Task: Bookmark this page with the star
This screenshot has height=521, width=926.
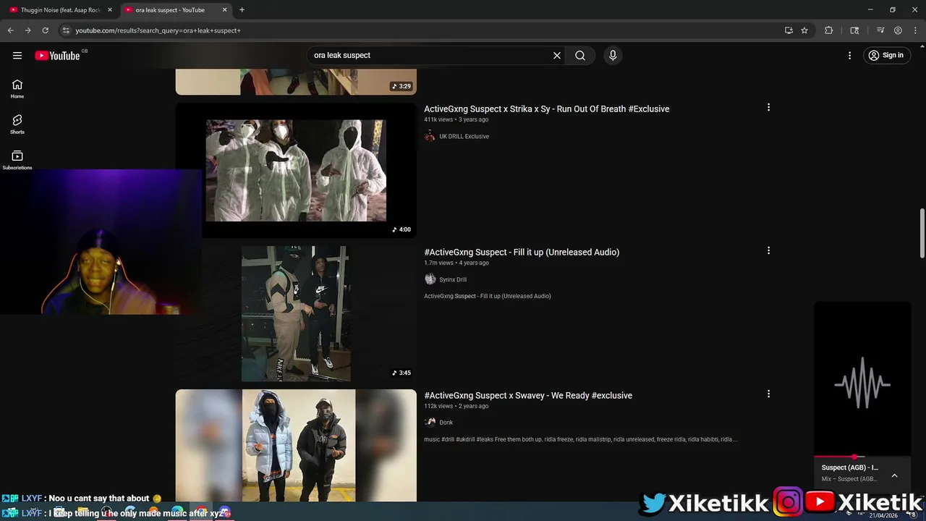Action: (x=804, y=30)
